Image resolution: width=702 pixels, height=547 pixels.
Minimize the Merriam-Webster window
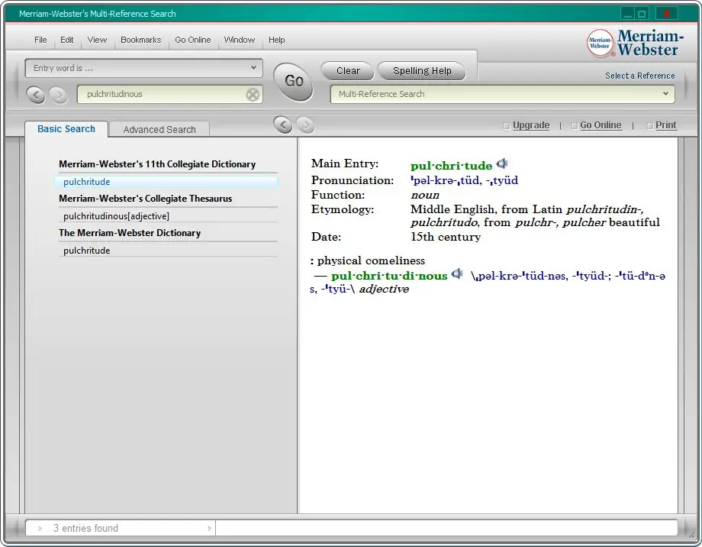pyautogui.click(x=628, y=14)
